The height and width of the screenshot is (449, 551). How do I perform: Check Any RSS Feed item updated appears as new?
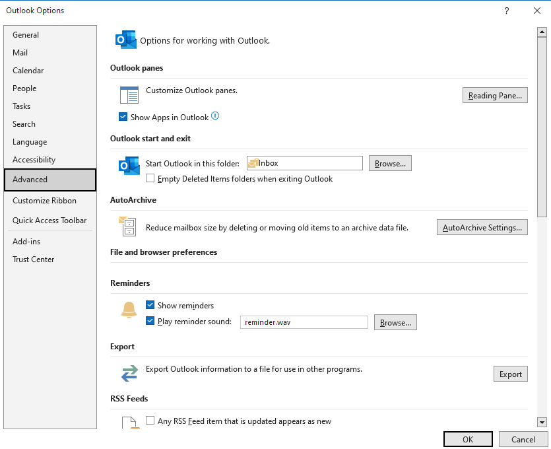[150, 421]
